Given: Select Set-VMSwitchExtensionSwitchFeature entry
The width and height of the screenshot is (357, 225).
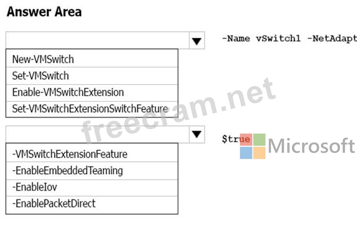Looking at the screenshot, I should point(92,109).
